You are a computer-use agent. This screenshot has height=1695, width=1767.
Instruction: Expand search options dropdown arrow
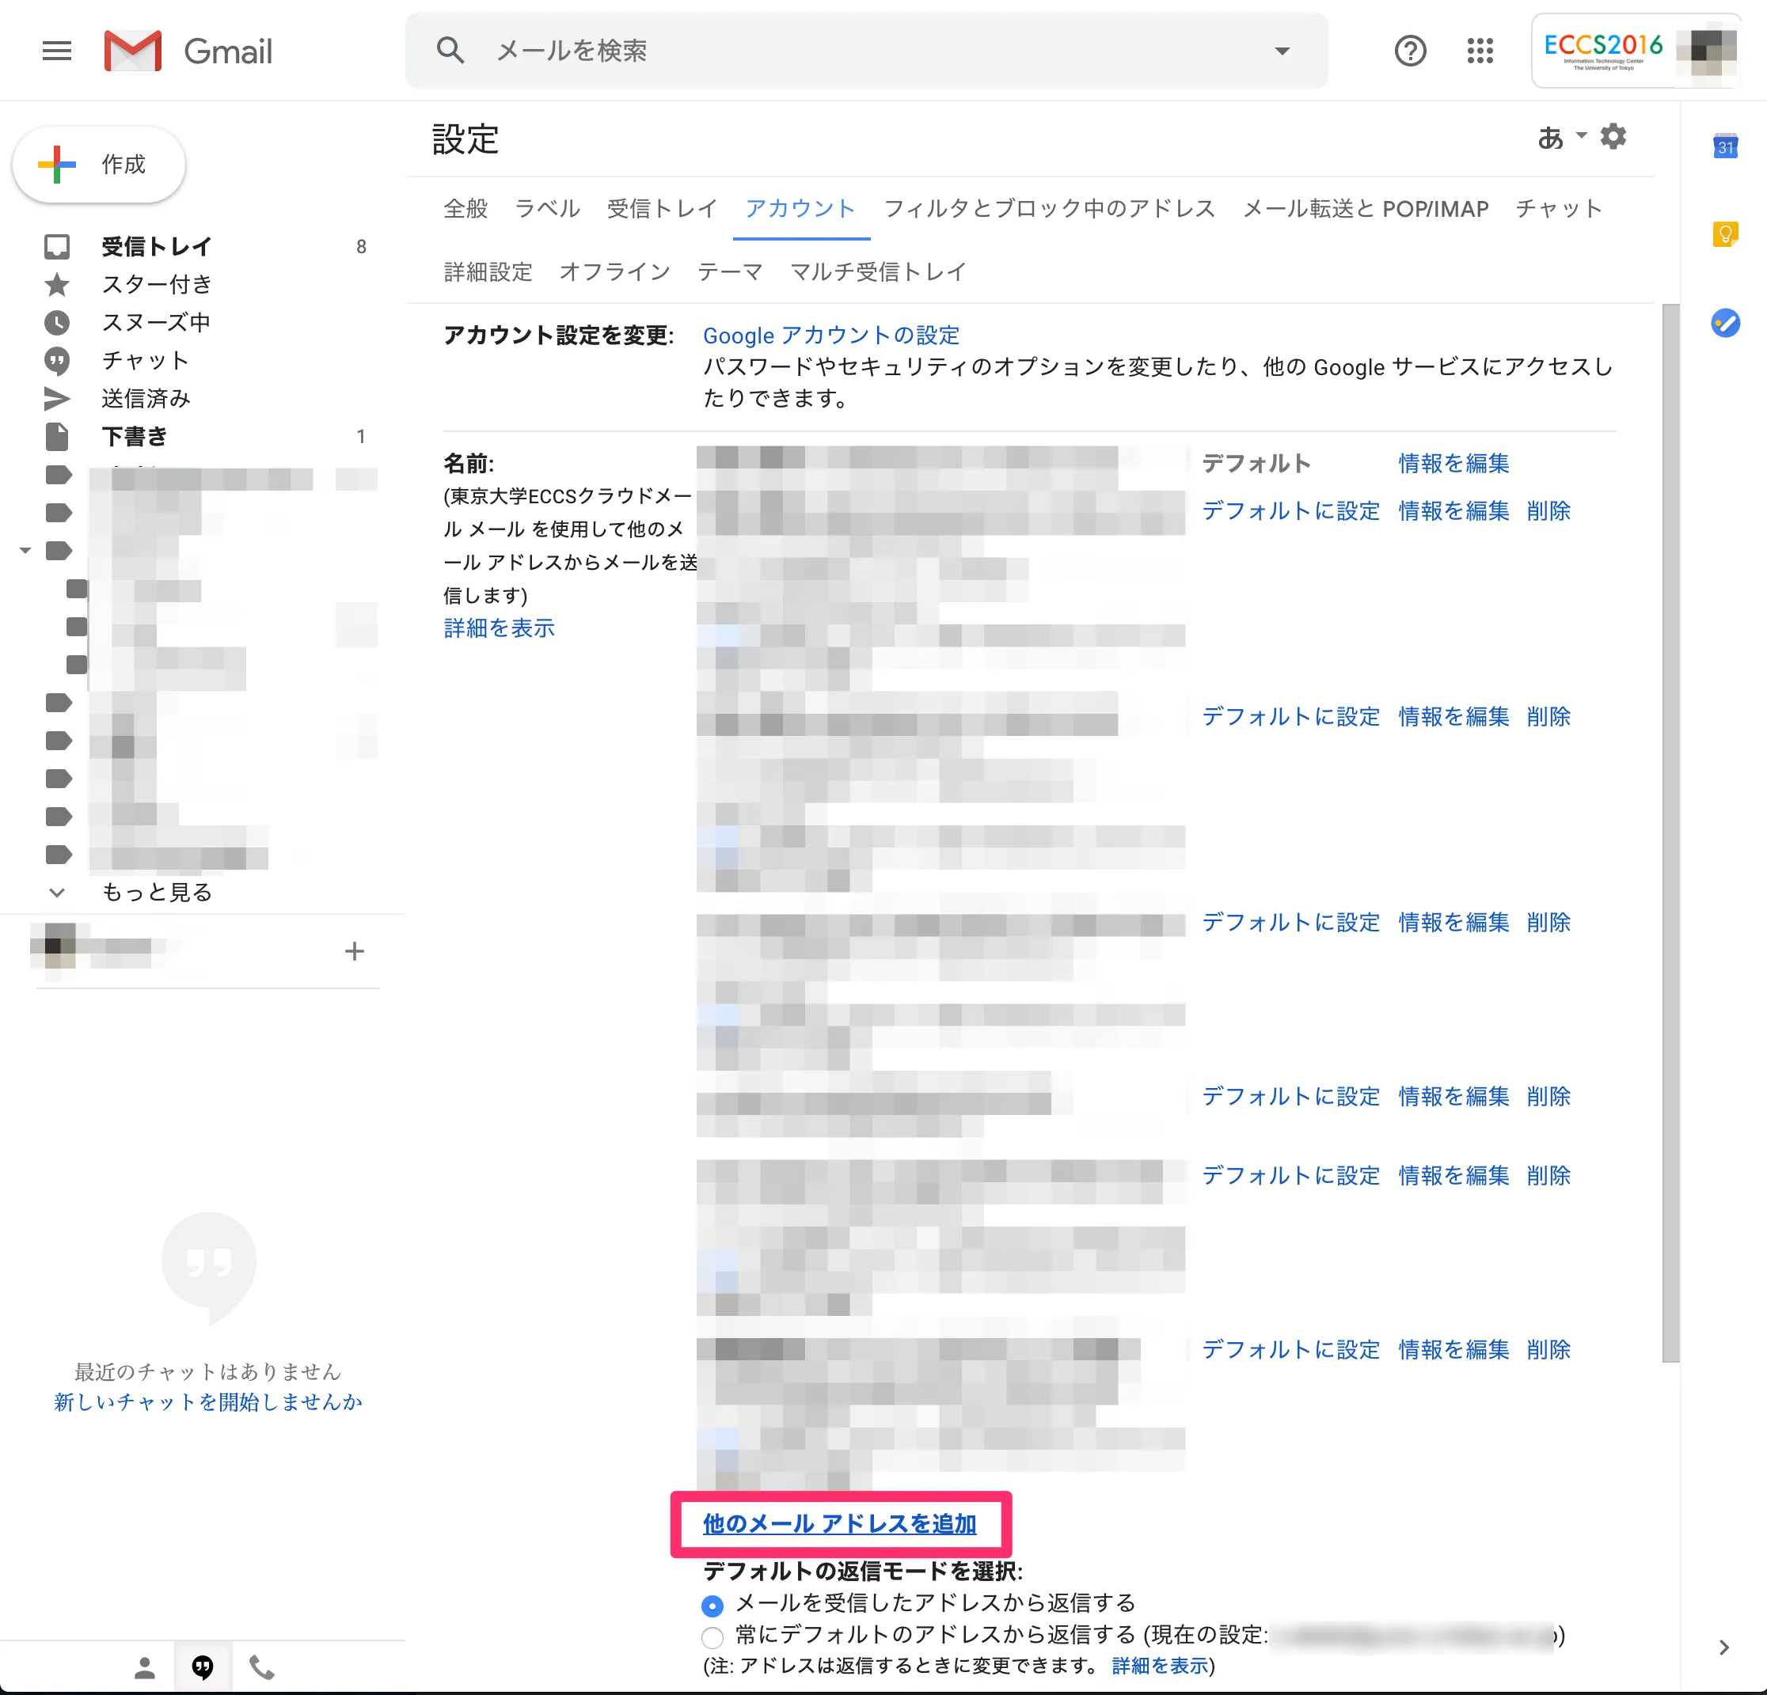pos(1281,51)
